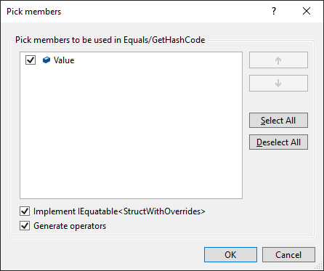
Task: Close the Pick members dialog window
Action: (x=307, y=11)
